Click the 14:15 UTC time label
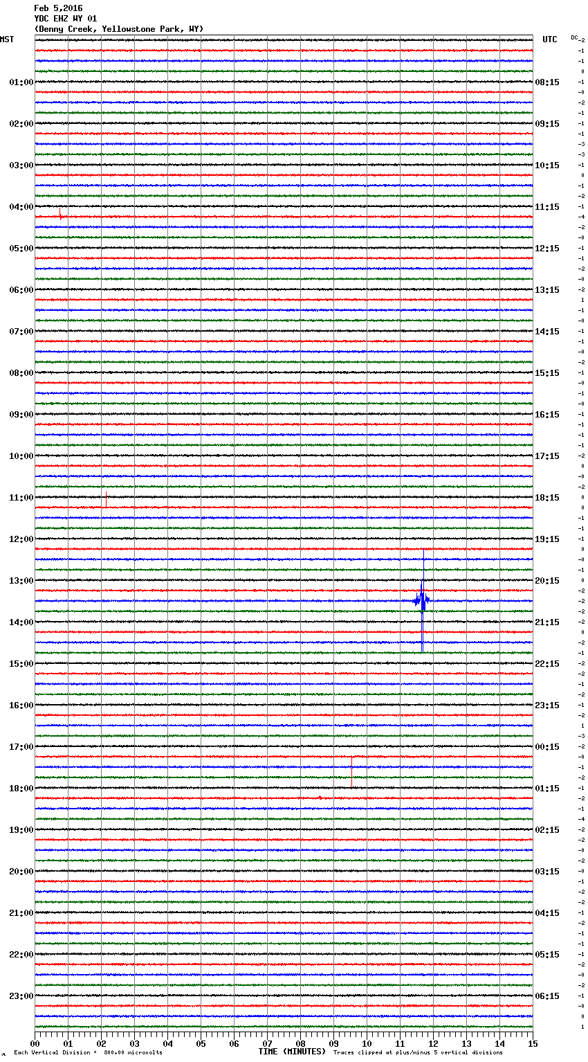Screen dimensions: 588x1062 547,332
